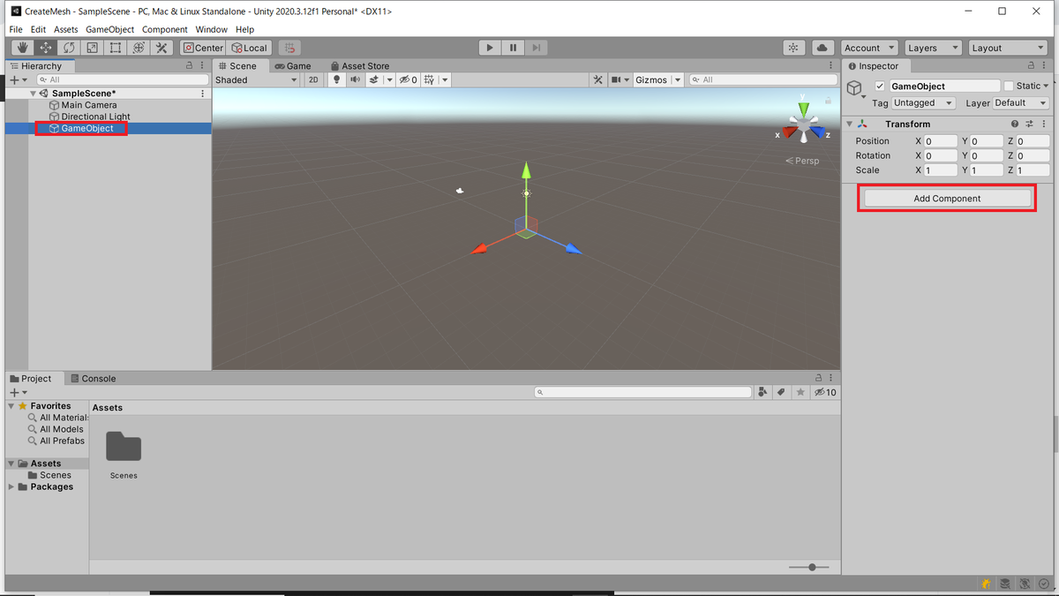Toggle scene lighting with the bulb icon
1059x596 pixels.
tap(335, 79)
